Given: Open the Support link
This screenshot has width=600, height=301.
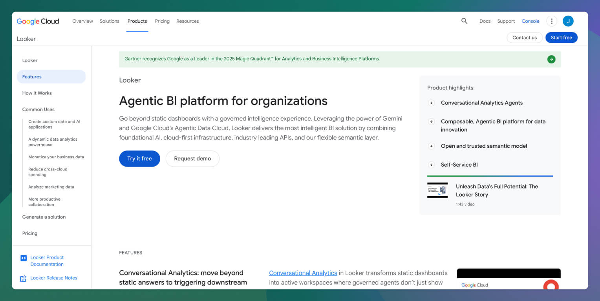Looking at the screenshot, I should (x=506, y=21).
